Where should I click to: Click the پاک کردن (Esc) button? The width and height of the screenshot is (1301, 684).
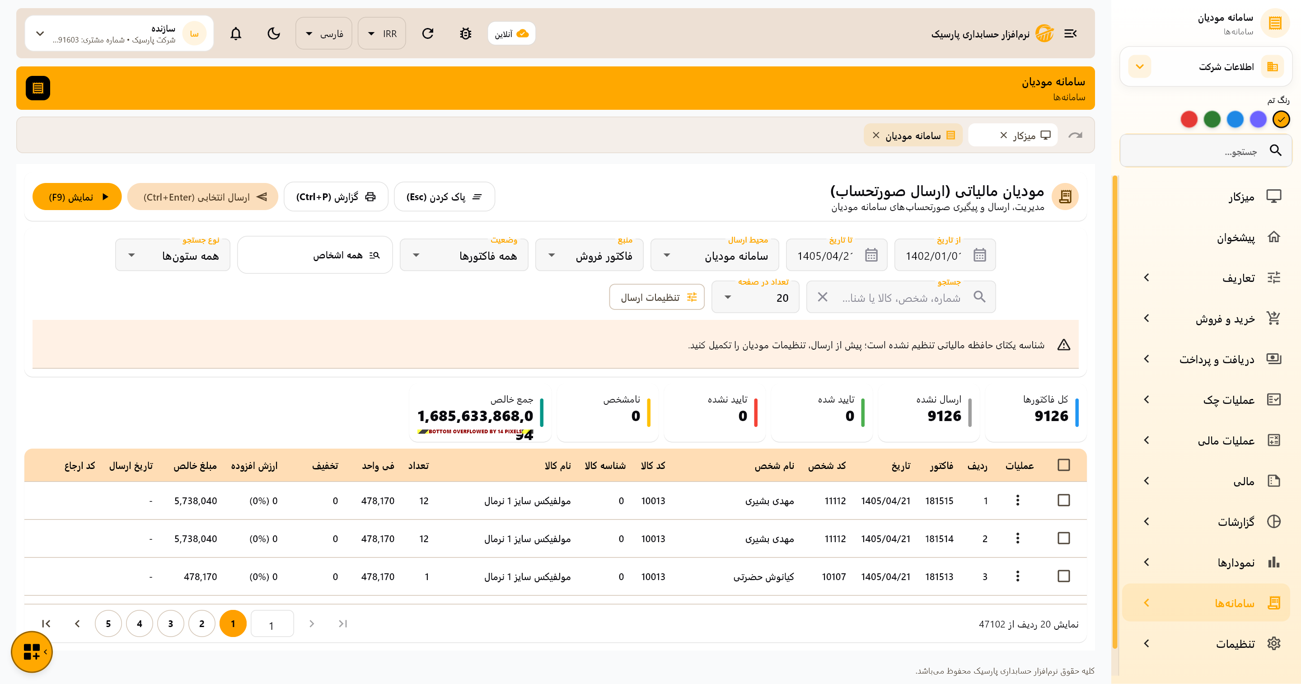(445, 197)
